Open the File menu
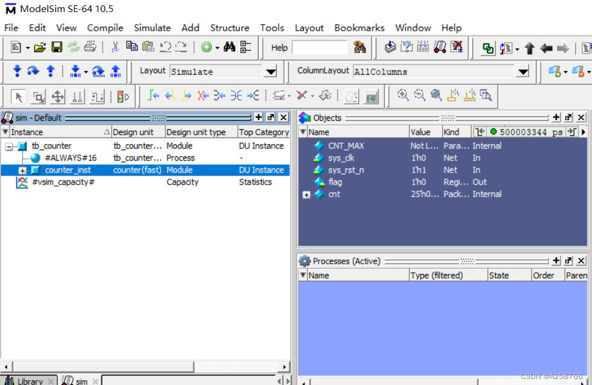This screenshot has height=385, width=592. (11, 28)
